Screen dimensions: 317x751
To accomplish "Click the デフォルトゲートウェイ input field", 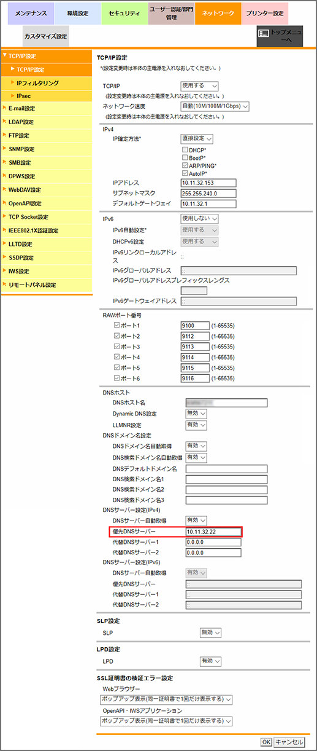I will pos(208,203).
